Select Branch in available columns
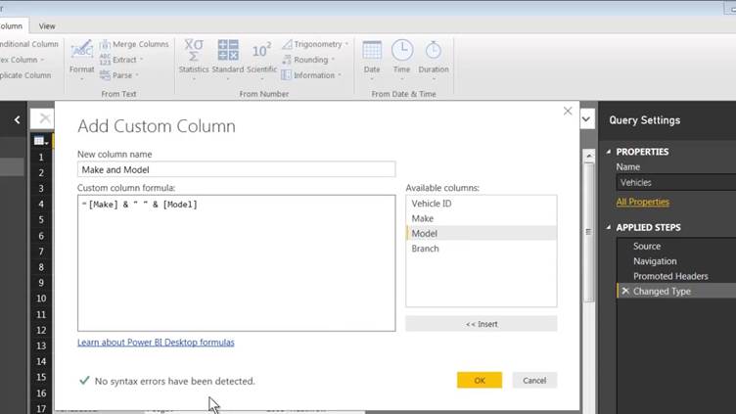 click(482, 249)
